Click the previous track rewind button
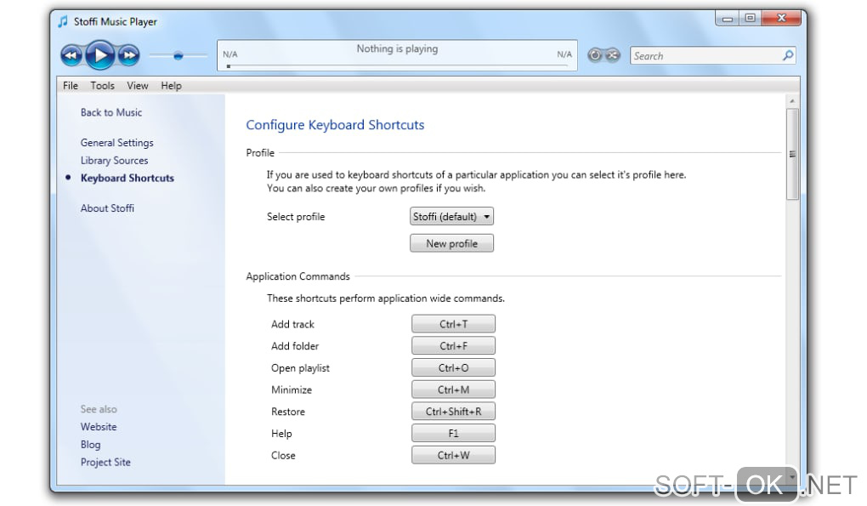 71,54
